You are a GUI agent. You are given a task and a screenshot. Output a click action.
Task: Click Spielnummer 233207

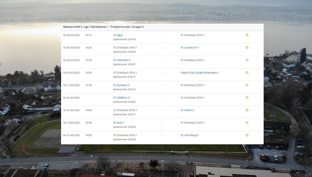click(124, 64)
